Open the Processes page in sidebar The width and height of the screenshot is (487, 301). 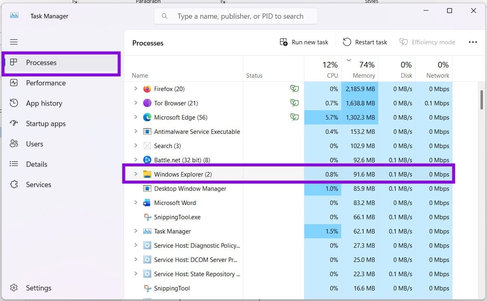click(61, 63)
